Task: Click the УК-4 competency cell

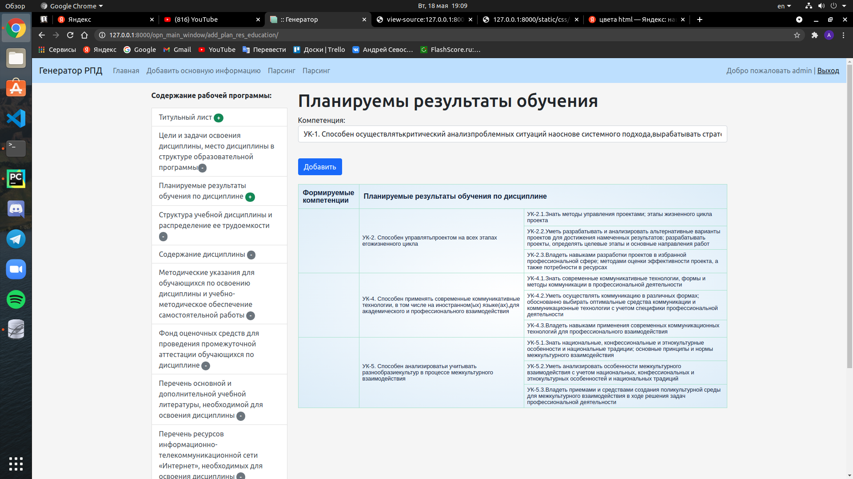Action: pos(441,305)
